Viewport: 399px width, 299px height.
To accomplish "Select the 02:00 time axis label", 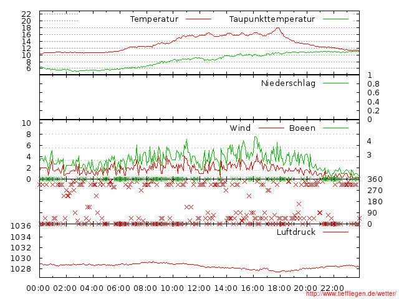I will (65, 288).
